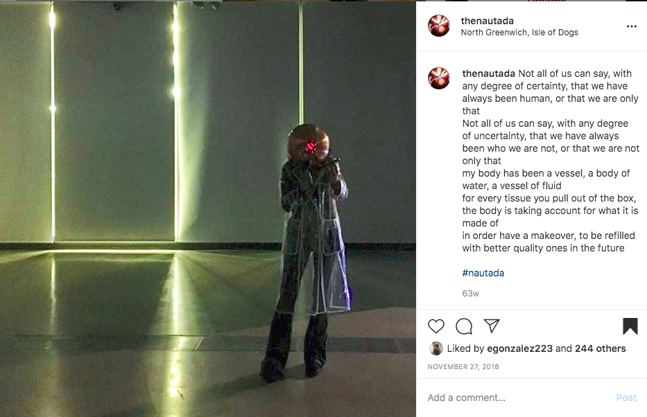Image resolution: width=647 pixels, height=417 pixels.
Task: Open the three-dot more options menu
Action: (x=631, y=26)
